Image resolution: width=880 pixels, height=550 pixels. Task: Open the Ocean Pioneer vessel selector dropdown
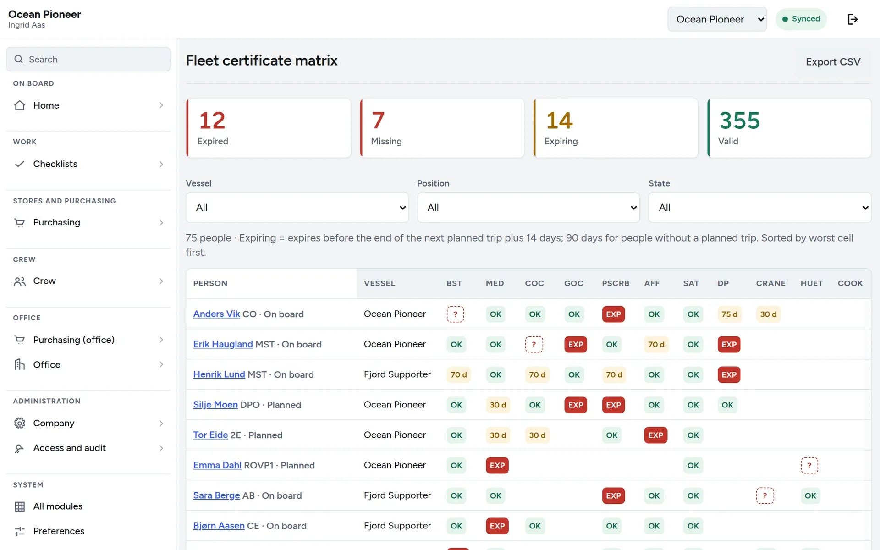pyautogui.click(x=717, y=19)
